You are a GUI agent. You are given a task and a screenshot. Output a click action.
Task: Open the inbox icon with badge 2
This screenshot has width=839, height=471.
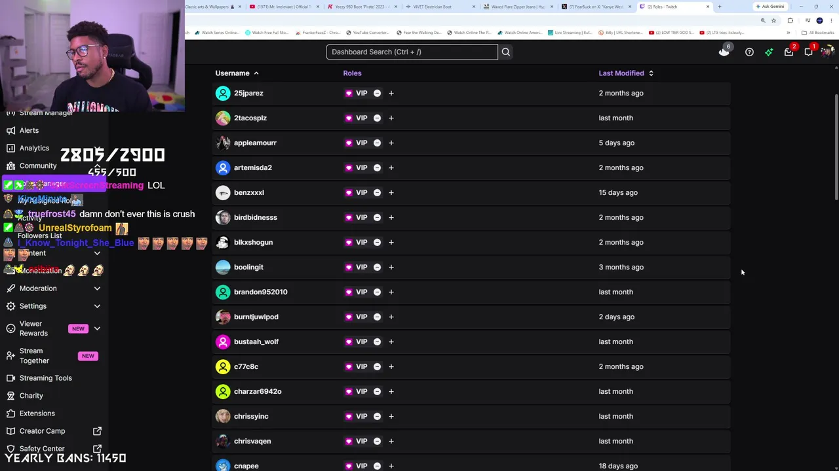(789, 52)
